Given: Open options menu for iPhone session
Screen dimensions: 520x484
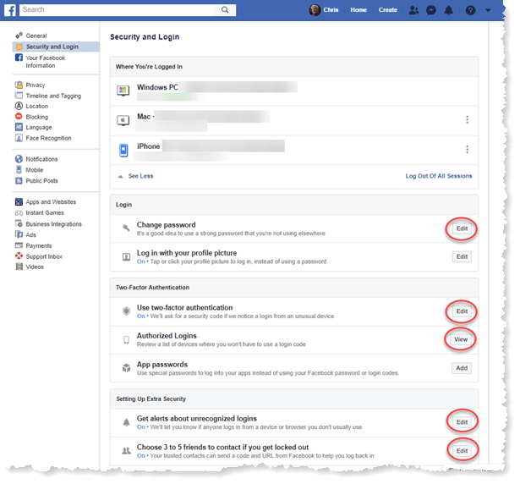Looking at the screenshot, I should [x=467, y=150].
